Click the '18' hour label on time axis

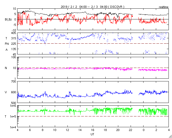(105, 130)
